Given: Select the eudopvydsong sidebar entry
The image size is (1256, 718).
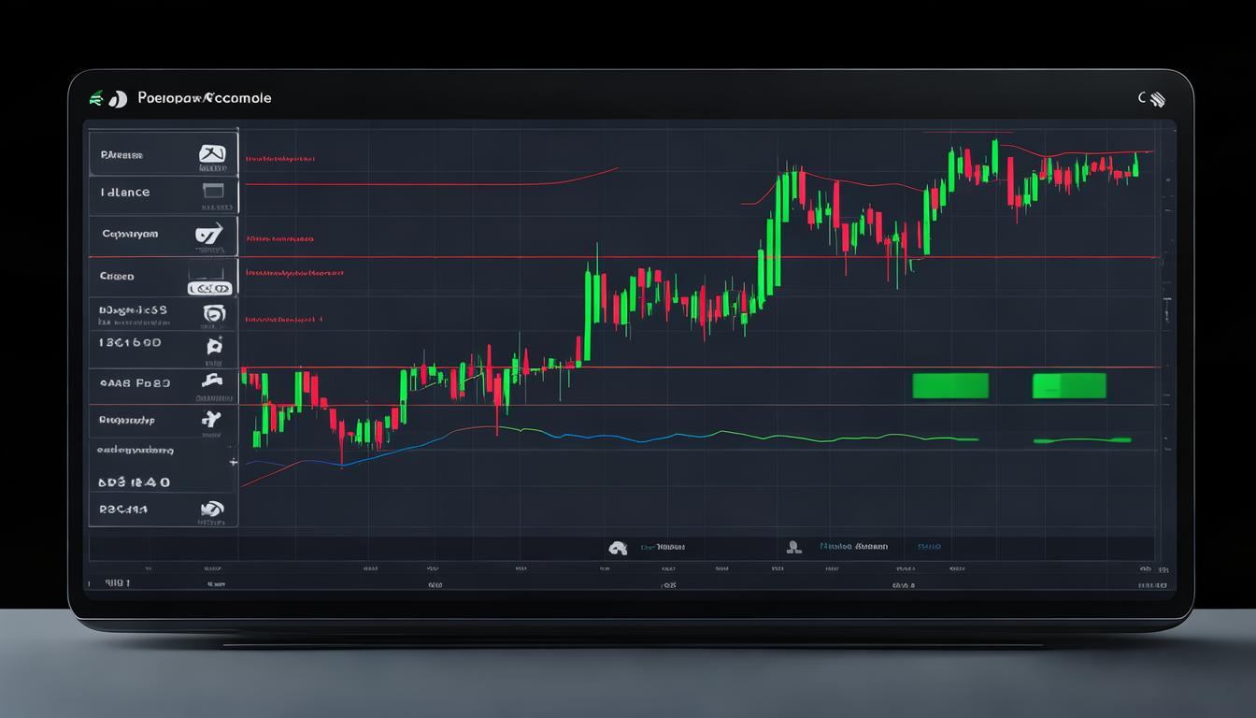Looking at the screenshot, I should click(137, 450).
